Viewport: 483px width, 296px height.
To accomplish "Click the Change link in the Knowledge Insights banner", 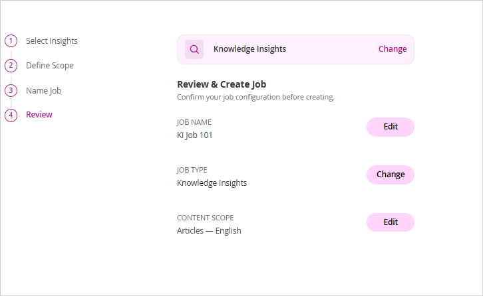I will pyautogui.click(x=393, y=49).
